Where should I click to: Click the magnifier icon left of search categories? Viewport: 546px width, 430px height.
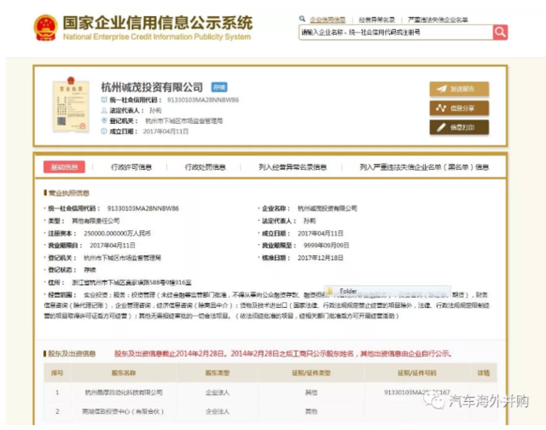click(x=302, y=19)
